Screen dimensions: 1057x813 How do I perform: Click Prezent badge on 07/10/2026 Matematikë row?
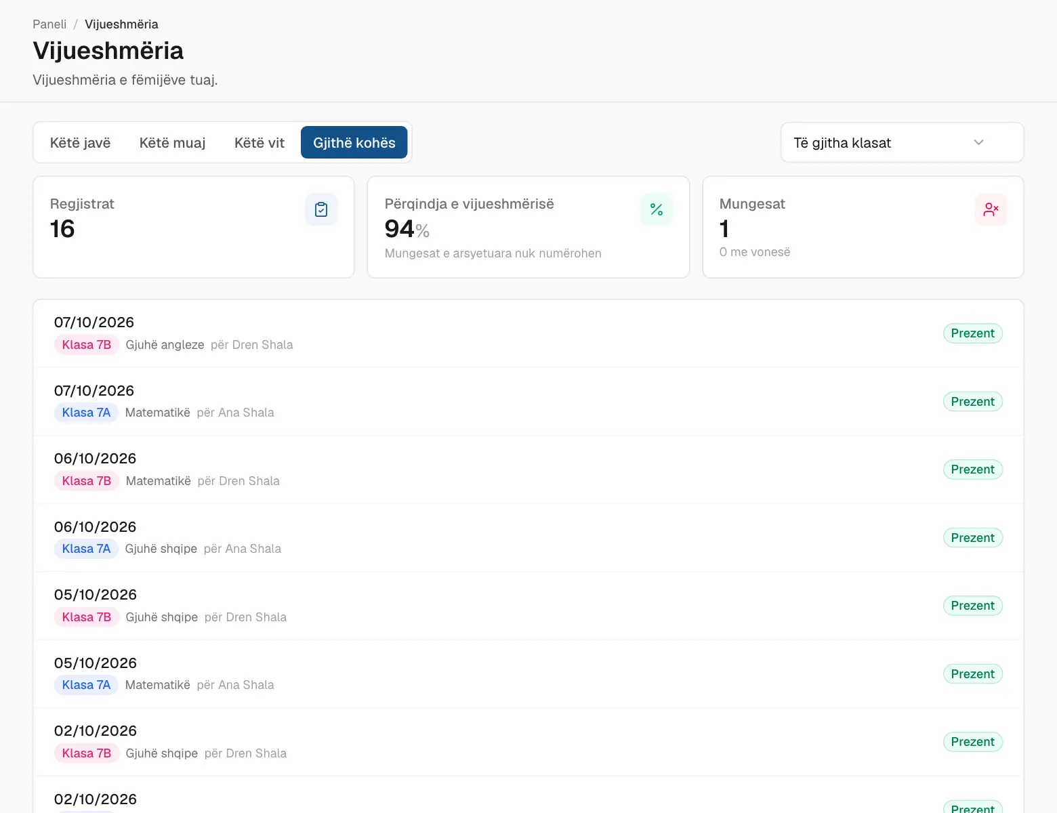click(972, 402)
